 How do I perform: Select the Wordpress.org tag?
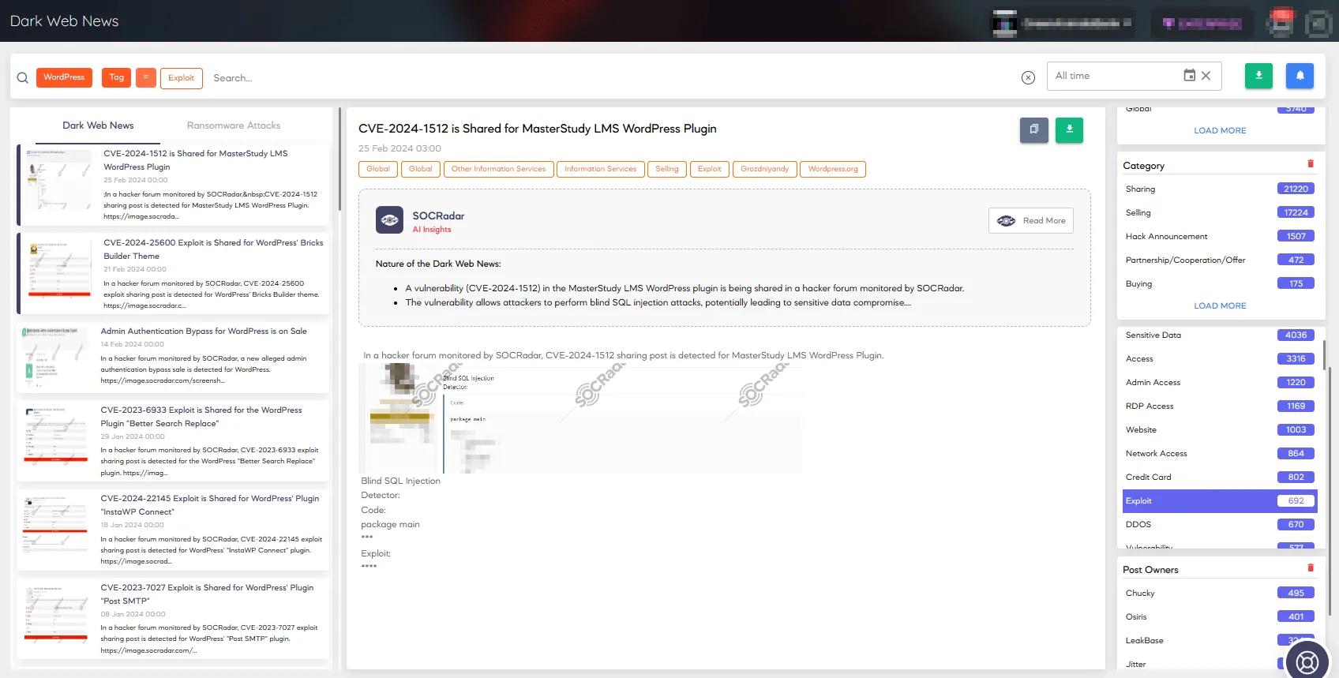pyautogui.click(x=833, y=169)
